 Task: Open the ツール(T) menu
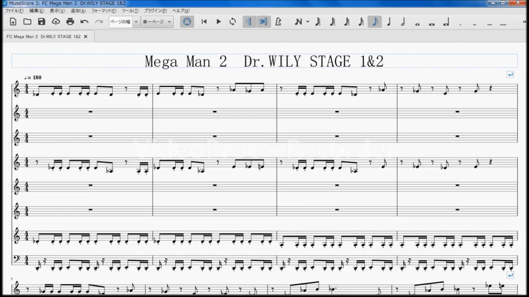tap(130, 11)
